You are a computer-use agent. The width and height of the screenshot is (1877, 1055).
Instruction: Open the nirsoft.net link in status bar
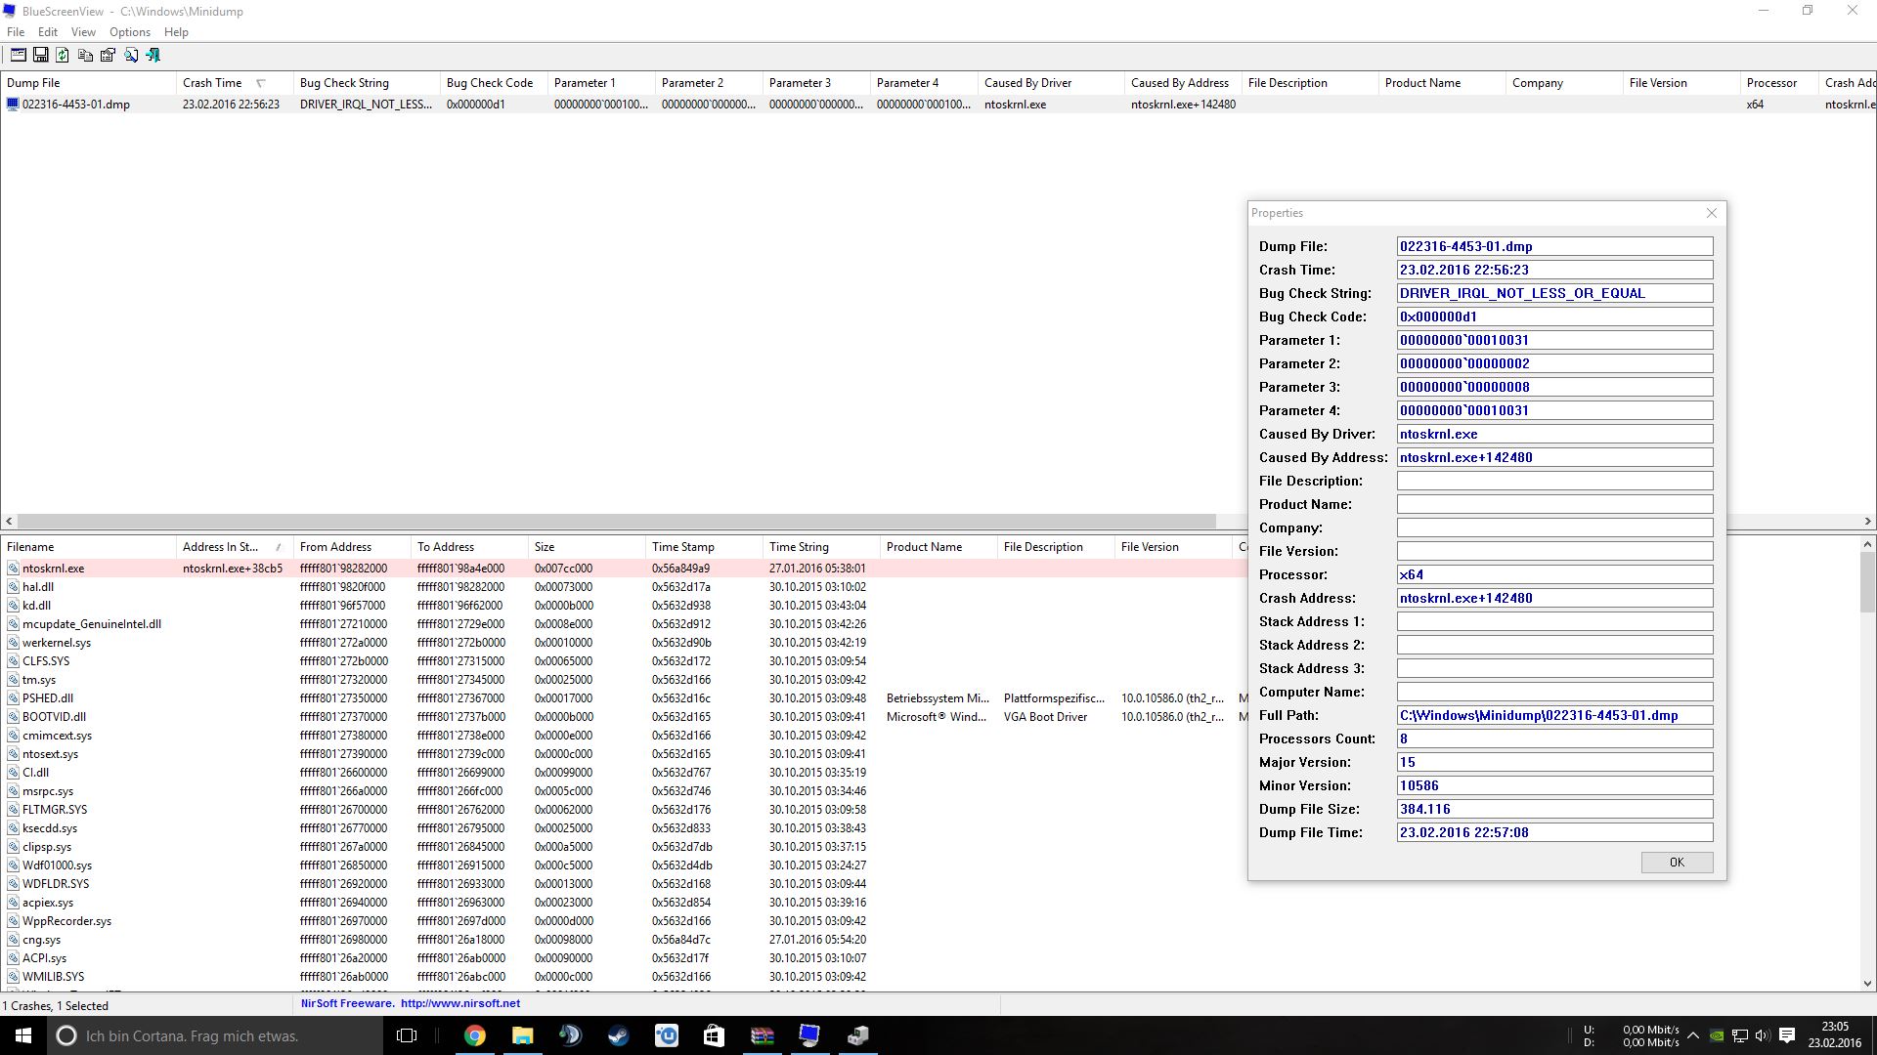point(459,1003)
